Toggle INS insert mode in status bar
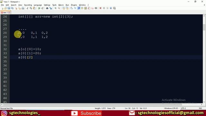This screenshot has width=206, height=116. point(200,108)
